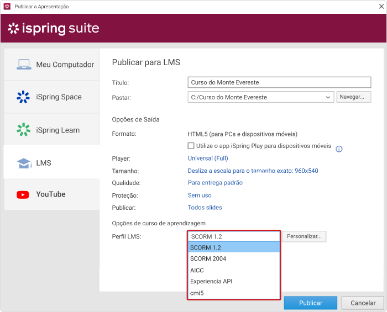Click the Opções de curso de aprendizagem label

[159, 223]
